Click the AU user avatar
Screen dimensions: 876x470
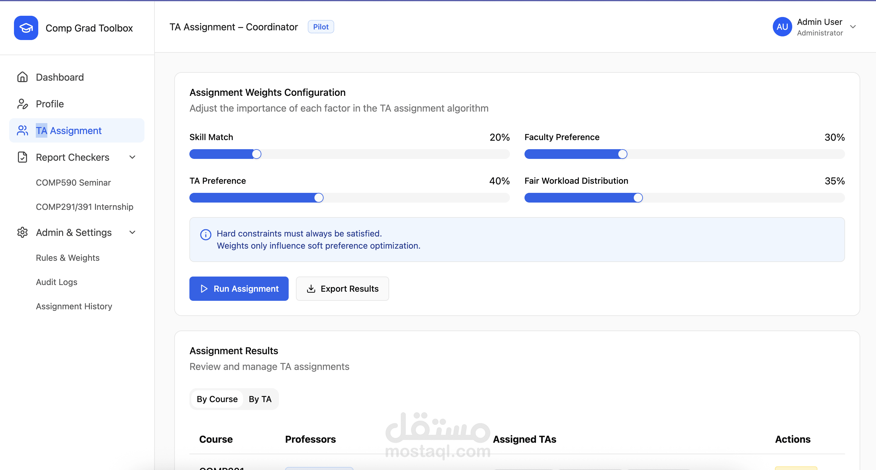(x=782, y=27)
